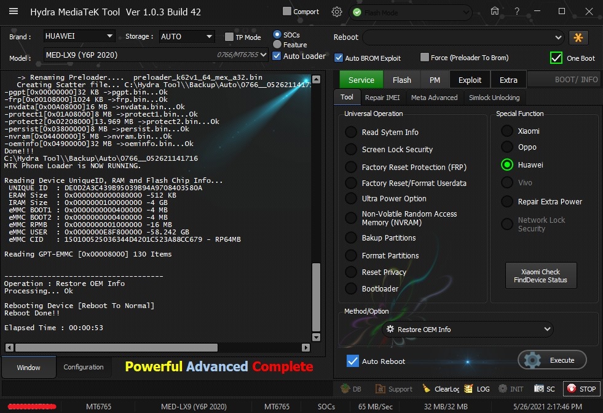The height and width of the screenshot is (413, 603).
Task: Open the LOG notes icon
Action: pyautogui.click(x=469, y=388)
